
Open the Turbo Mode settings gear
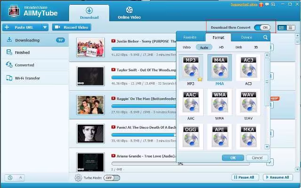[x=78, y=178]
